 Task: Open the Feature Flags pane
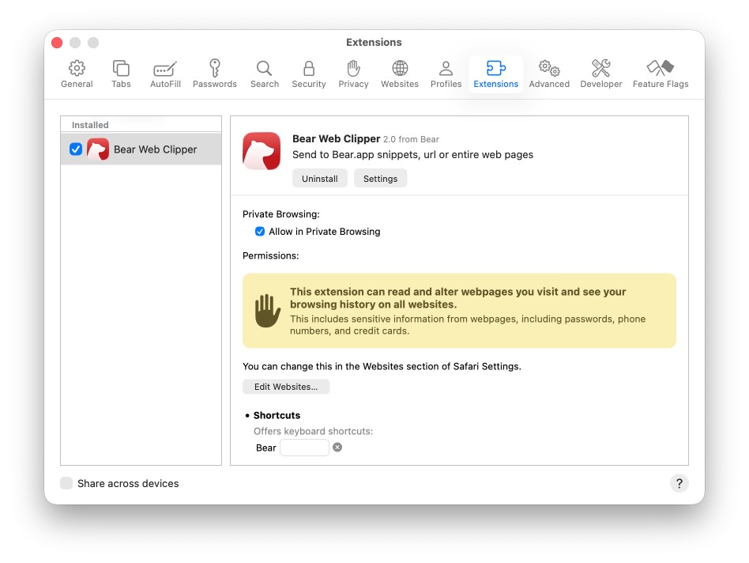pyautogui.click(x=661, y=74)
